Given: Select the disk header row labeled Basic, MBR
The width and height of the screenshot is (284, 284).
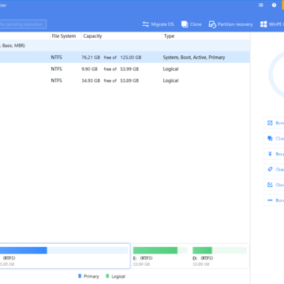Looking at the screenshot, I should tap(125, 46).
